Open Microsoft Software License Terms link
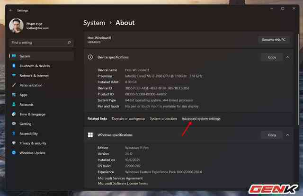303x196 pixels. click(123, 183)
